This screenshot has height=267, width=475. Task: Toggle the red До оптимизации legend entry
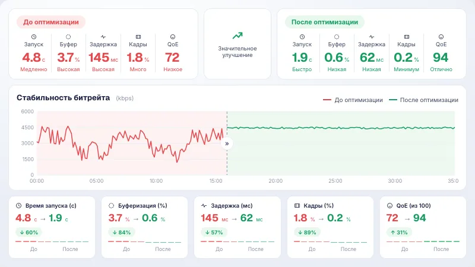[353, 100]
